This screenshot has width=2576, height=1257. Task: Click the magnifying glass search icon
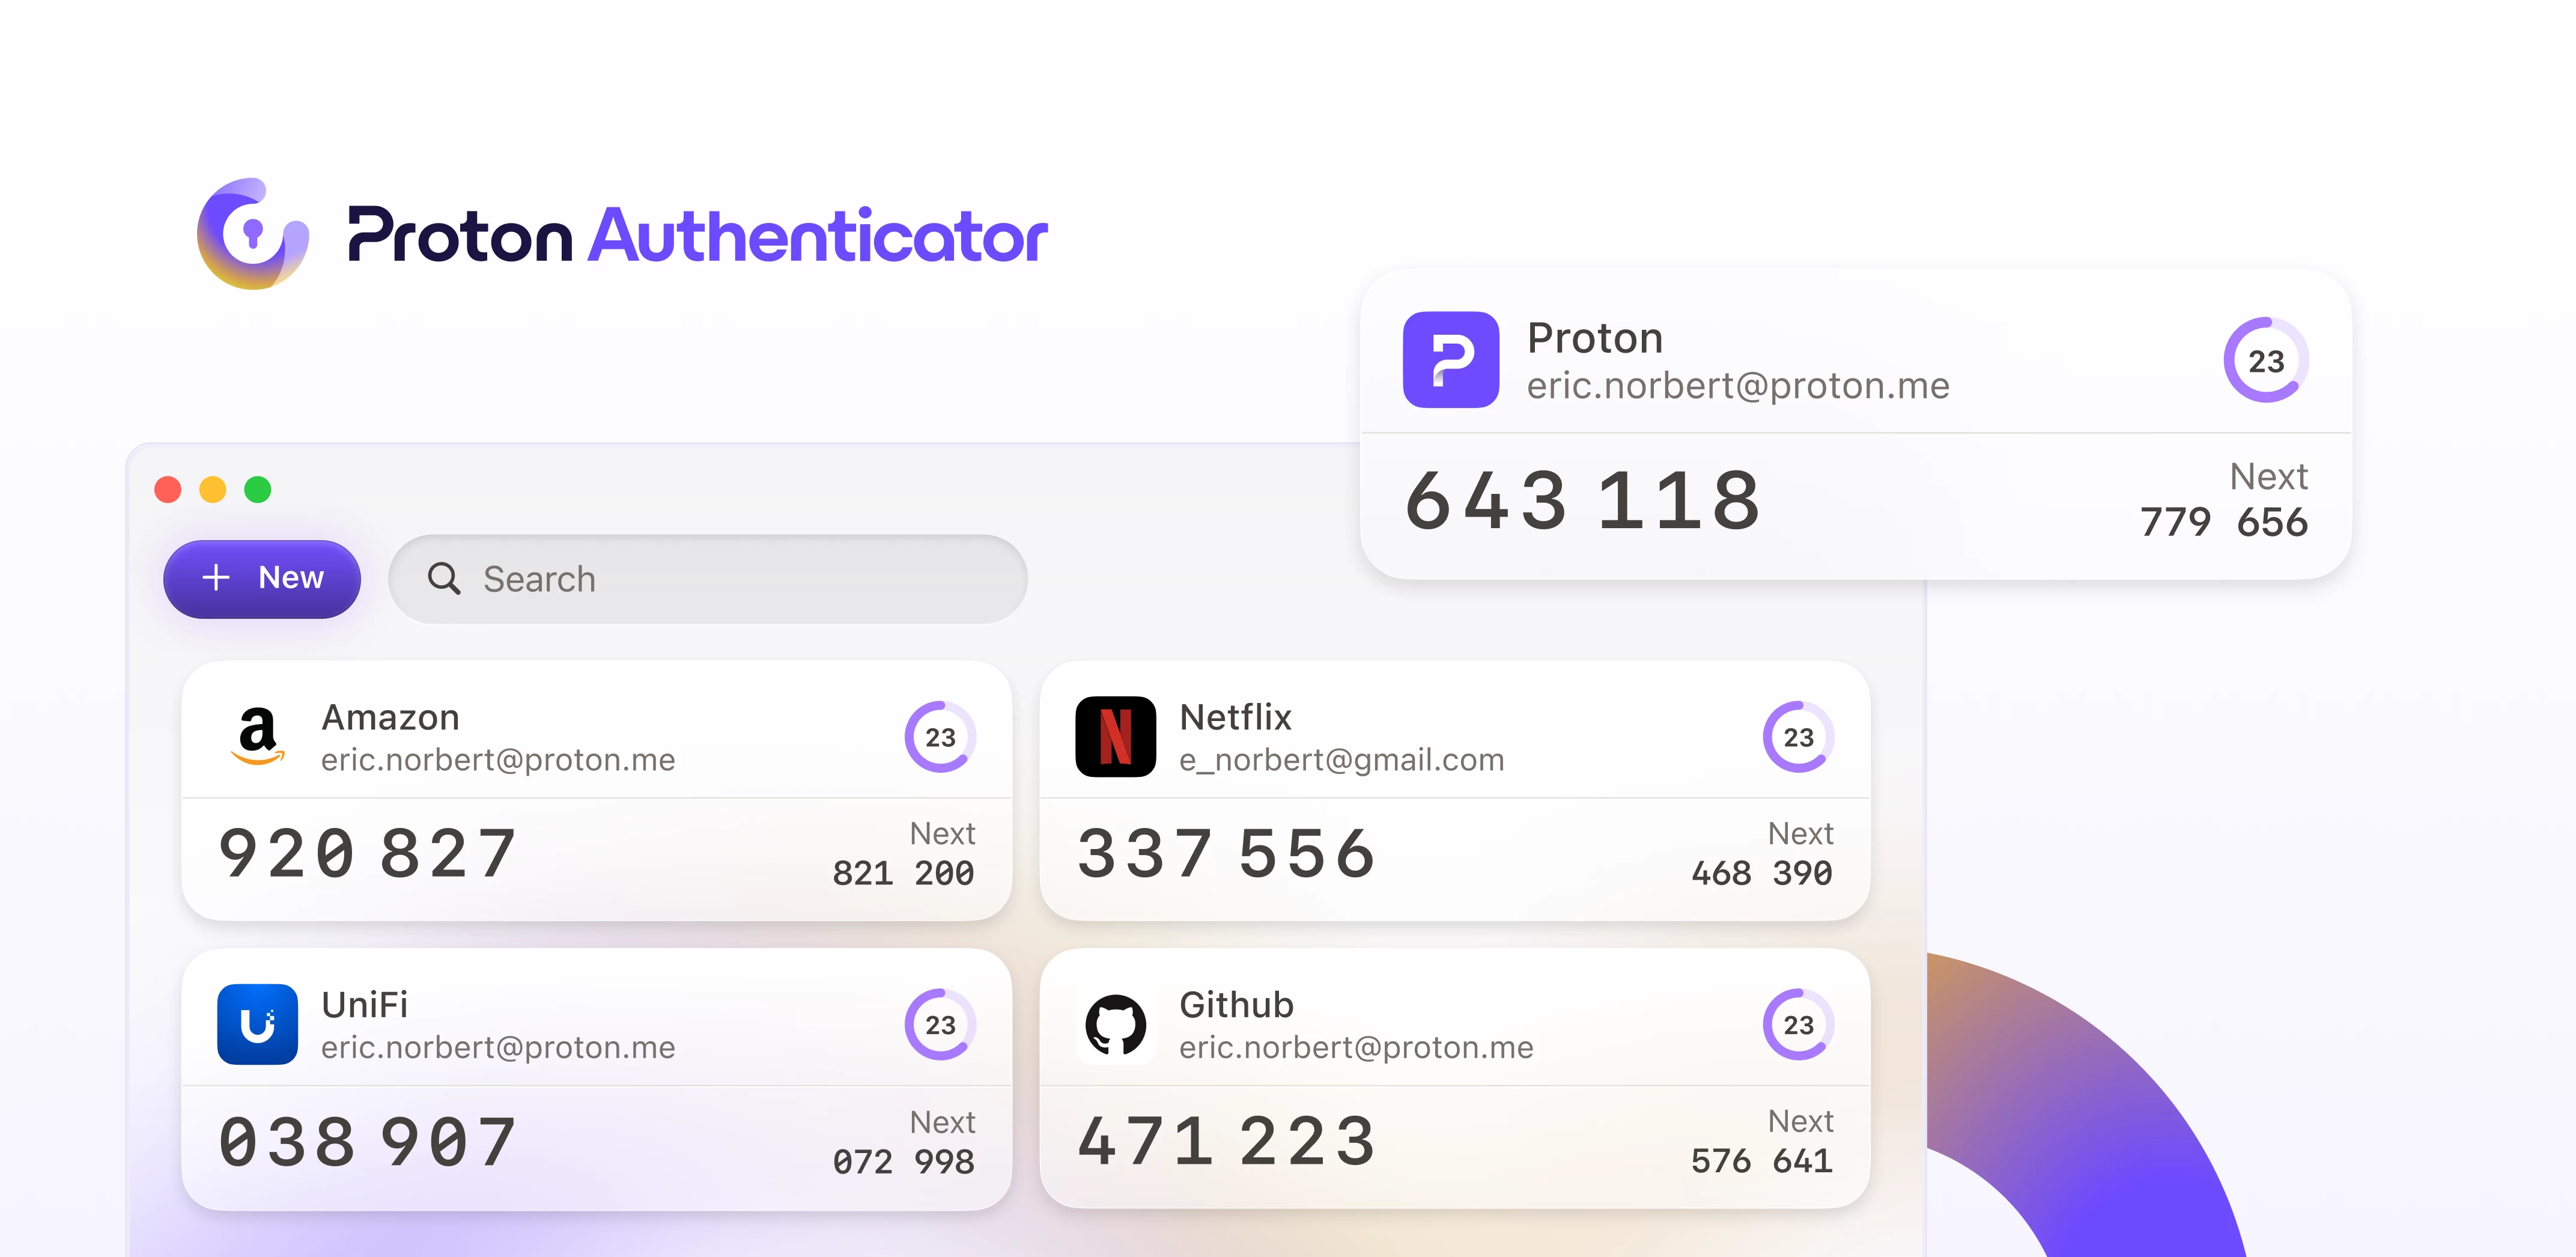pos(444,578)
